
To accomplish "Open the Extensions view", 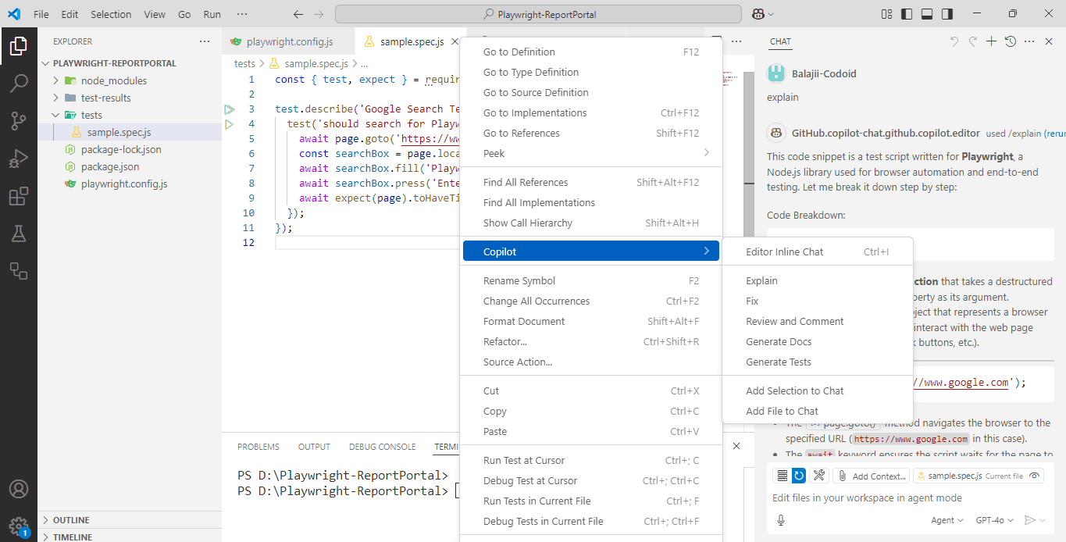I will click(x=19, y=196).
